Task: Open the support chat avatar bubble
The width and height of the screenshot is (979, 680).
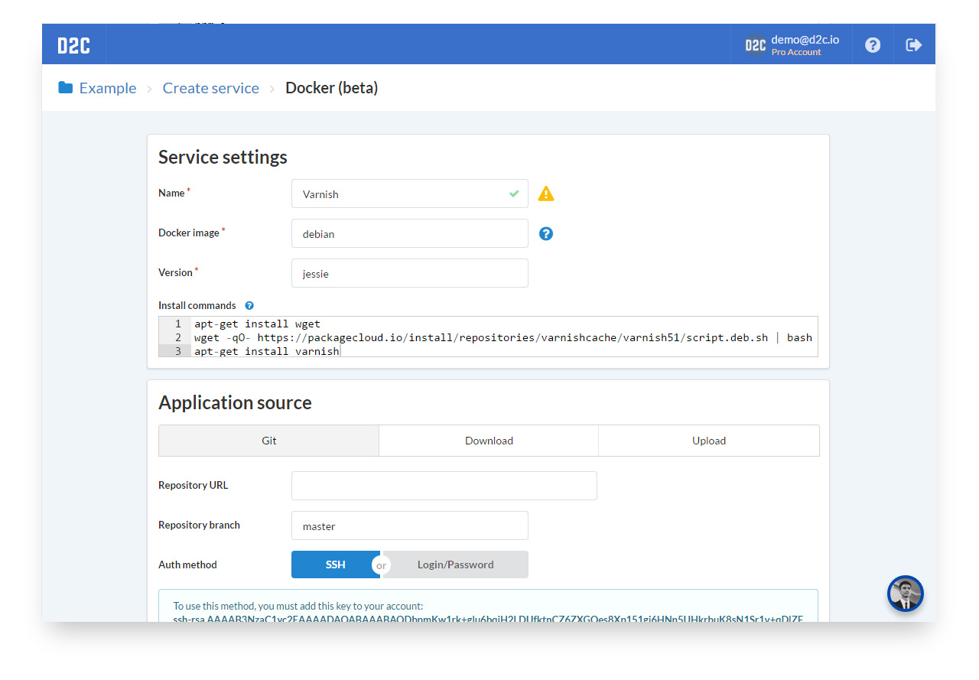Action: click(x=906, y=594)
